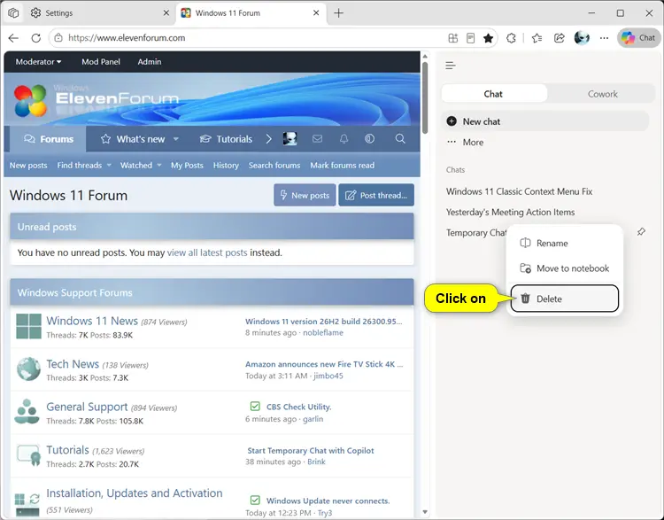This screenshot has height=520, width=664.
Task: Switch to the Chat tab
Action: [x=493, y=94]
